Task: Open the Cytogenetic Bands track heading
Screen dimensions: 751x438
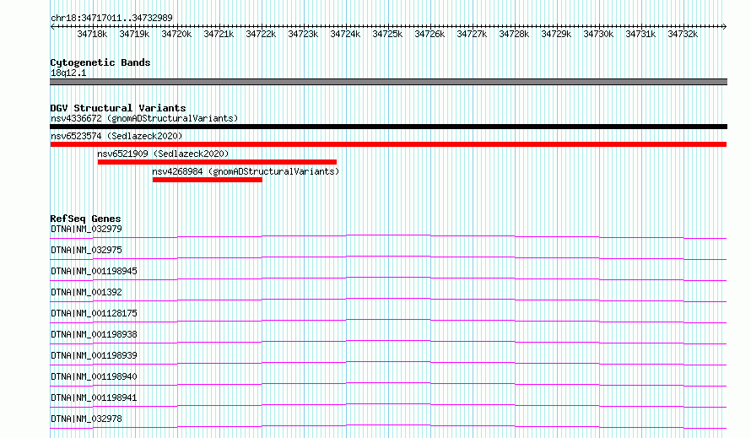Action: click(x=100, y=62)
